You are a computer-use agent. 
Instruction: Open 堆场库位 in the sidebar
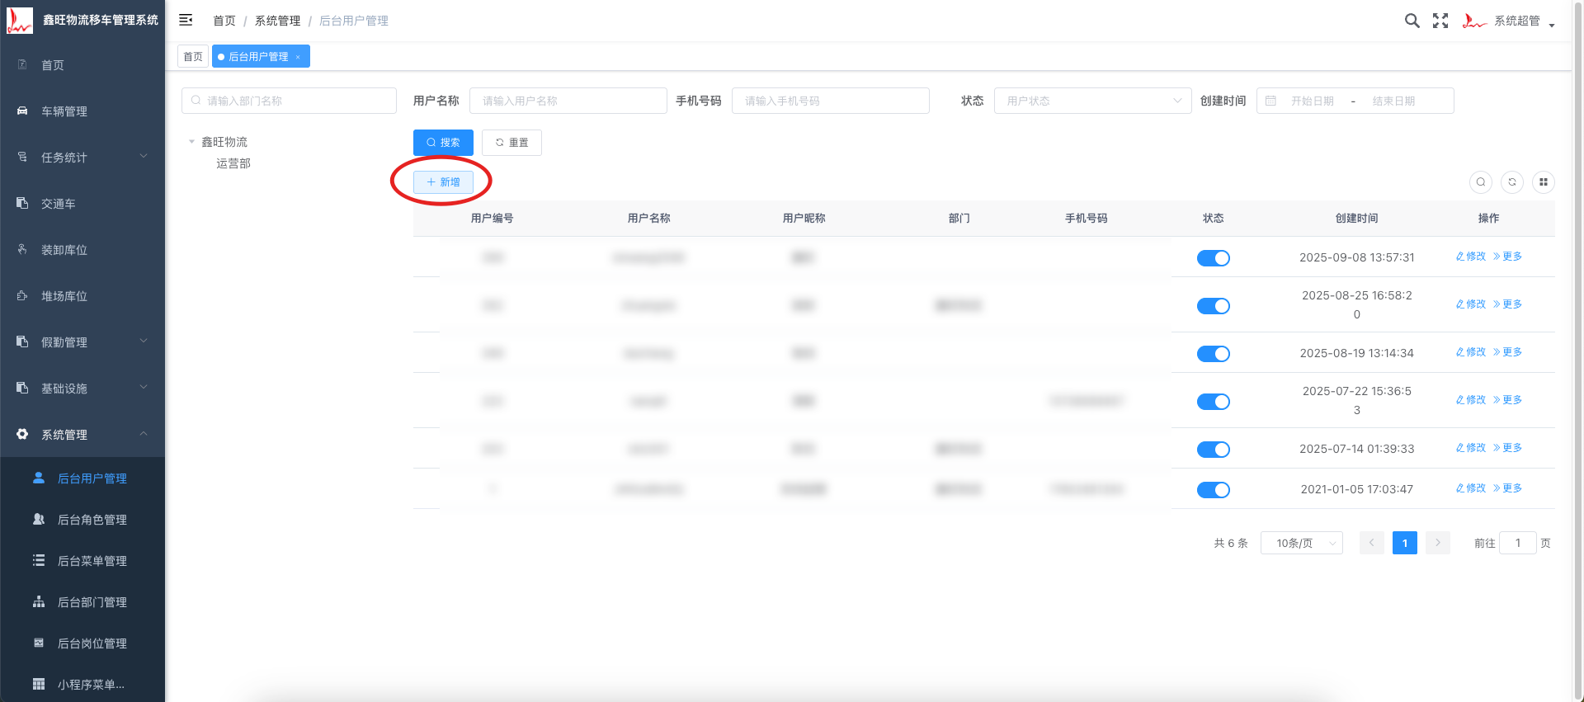tap(82, 296)
